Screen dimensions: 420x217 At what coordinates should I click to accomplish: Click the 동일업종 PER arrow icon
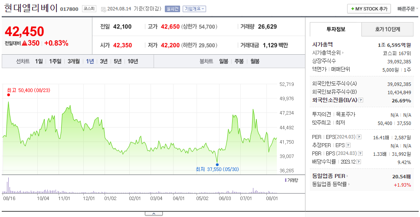point(347,176)
